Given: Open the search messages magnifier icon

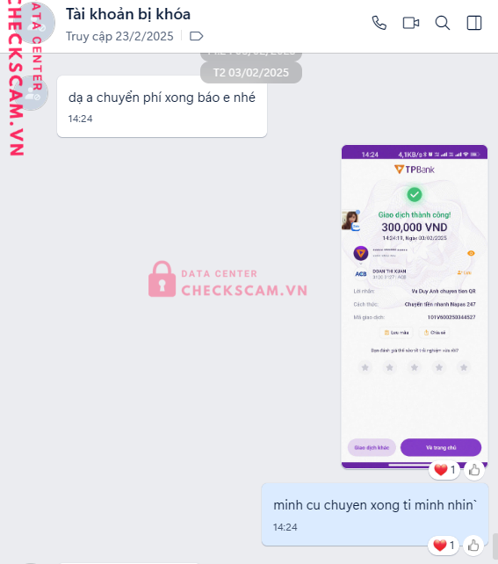Looking at the screenshot, I should pyautogui.click(x=443, y=23).
